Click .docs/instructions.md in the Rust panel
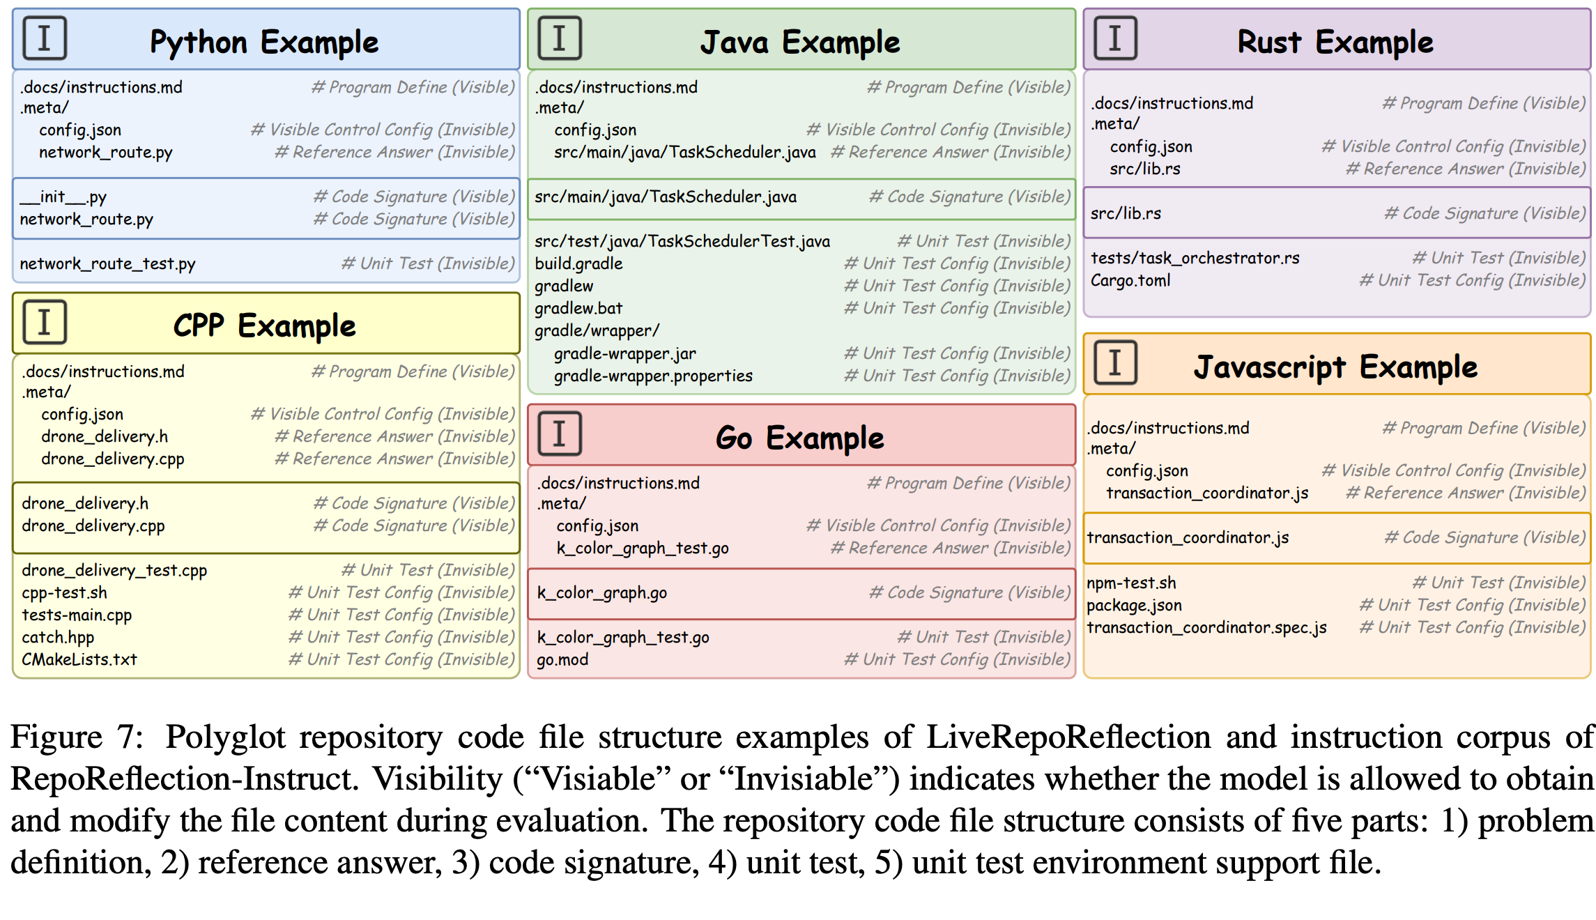Viewport: 1596px width, 920px height. coord(1172,104)
